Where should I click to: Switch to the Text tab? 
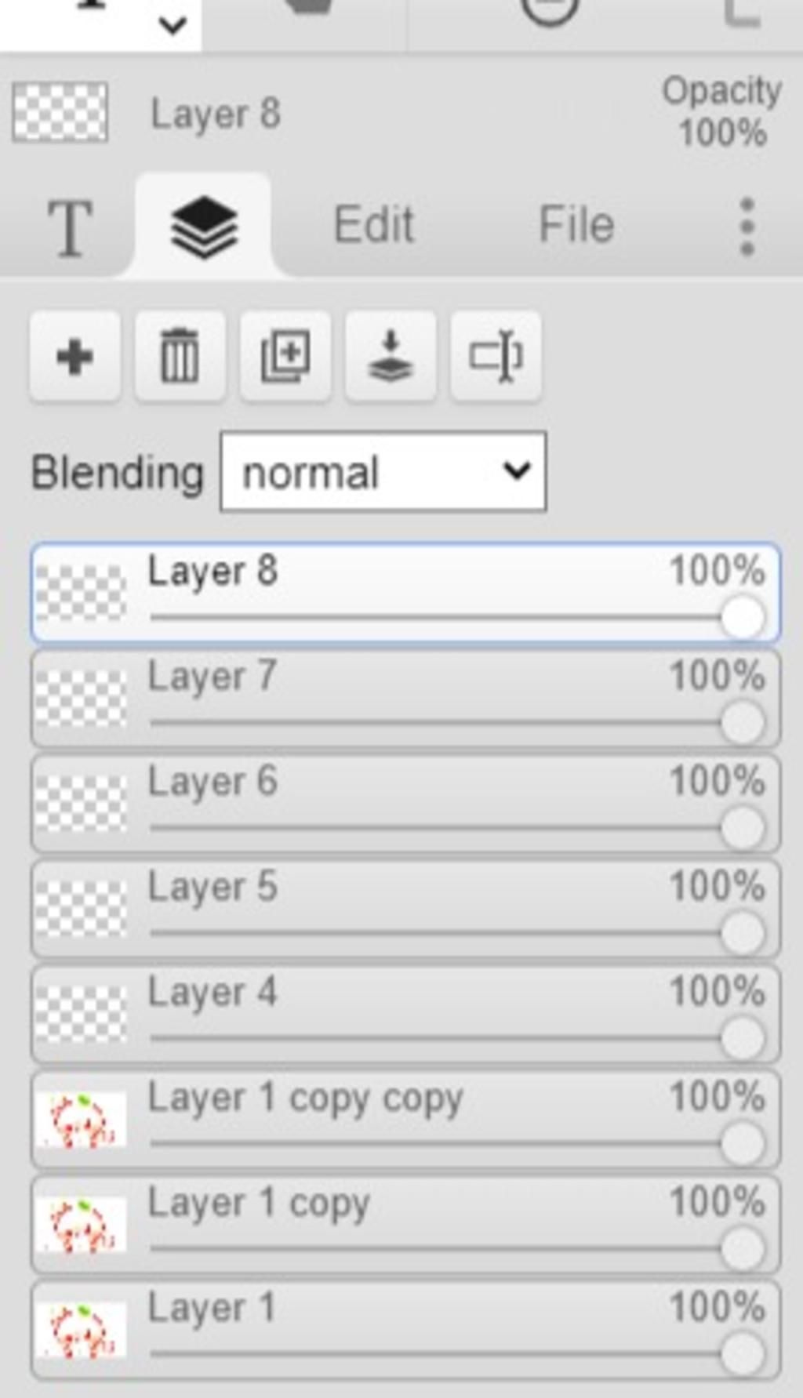click(x=71, y=227)
